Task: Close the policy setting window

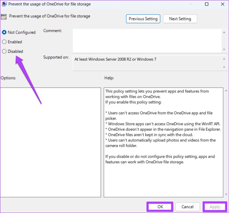Action: 223,4
